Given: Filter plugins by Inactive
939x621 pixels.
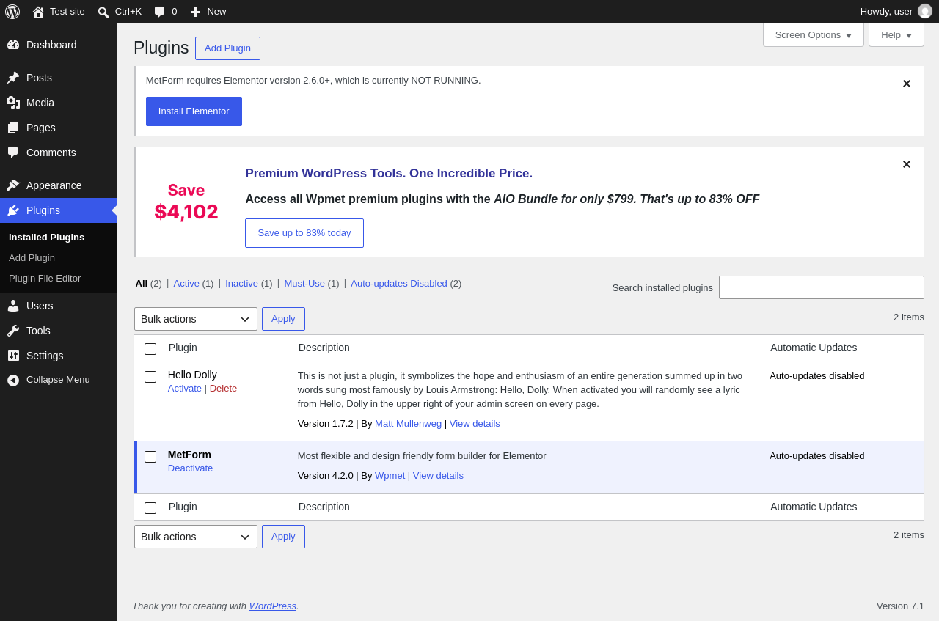Looking at the screenshot, I should click(241, 283).
